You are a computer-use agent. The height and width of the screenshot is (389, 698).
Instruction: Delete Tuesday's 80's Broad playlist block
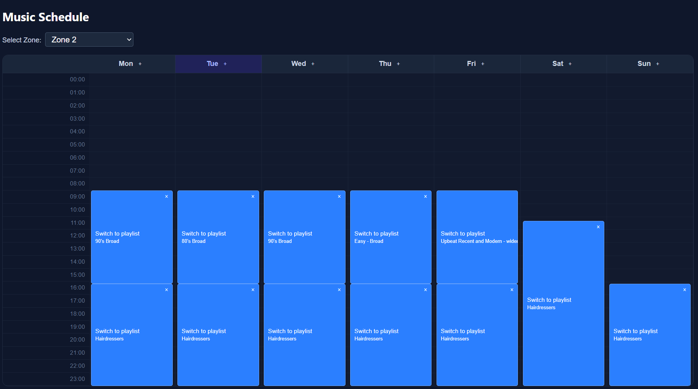(x=253, y=197)
